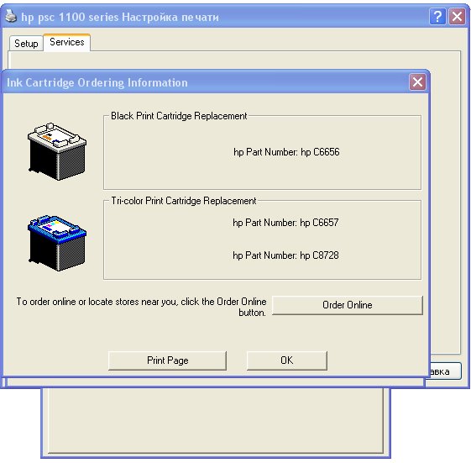Click the Black Print Cartridge Replacement group label

point(179,116)
